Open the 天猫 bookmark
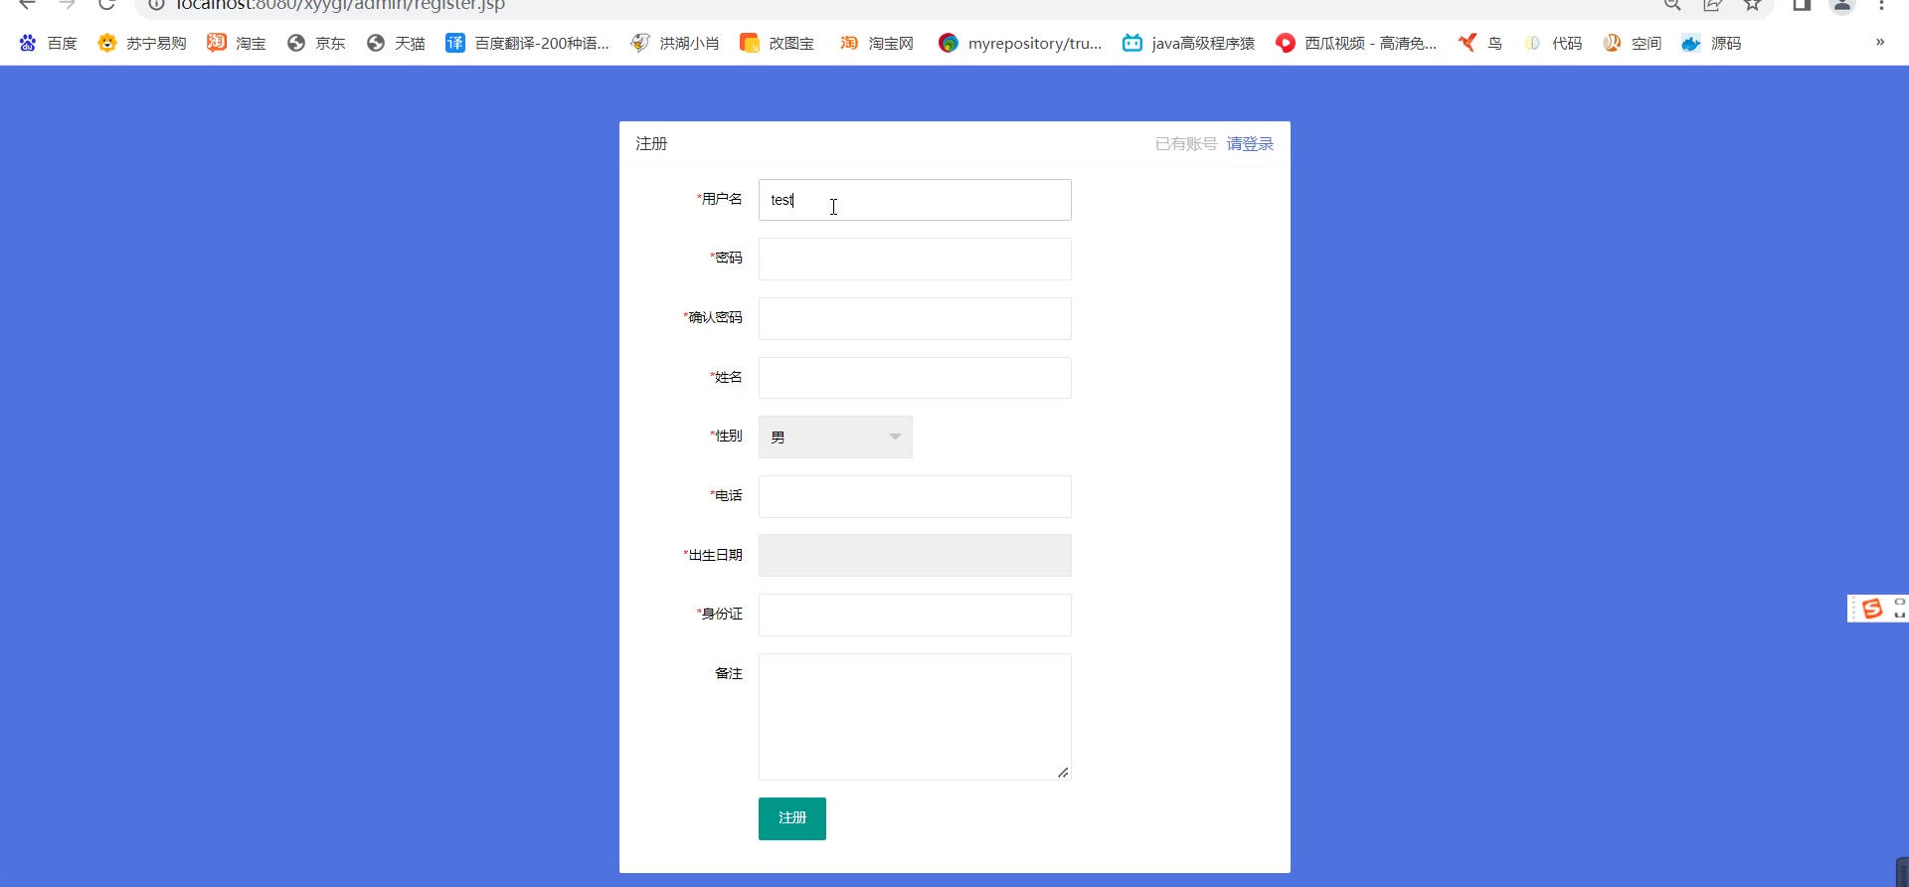 click(396, 43)
